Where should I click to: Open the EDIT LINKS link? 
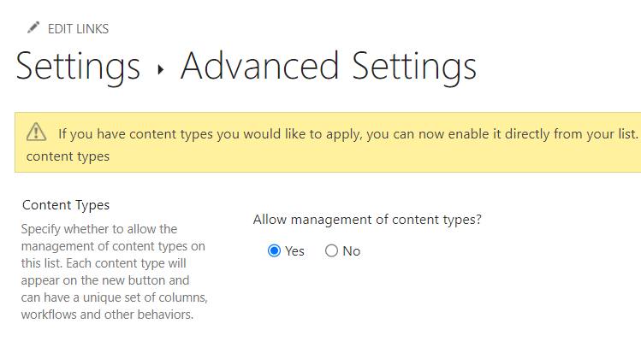click(78, 29)
